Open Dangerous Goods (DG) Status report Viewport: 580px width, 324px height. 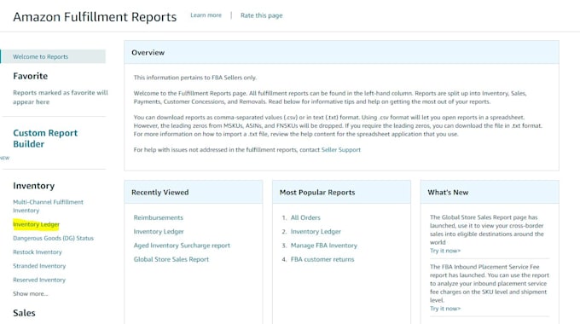tap(53, 238)
